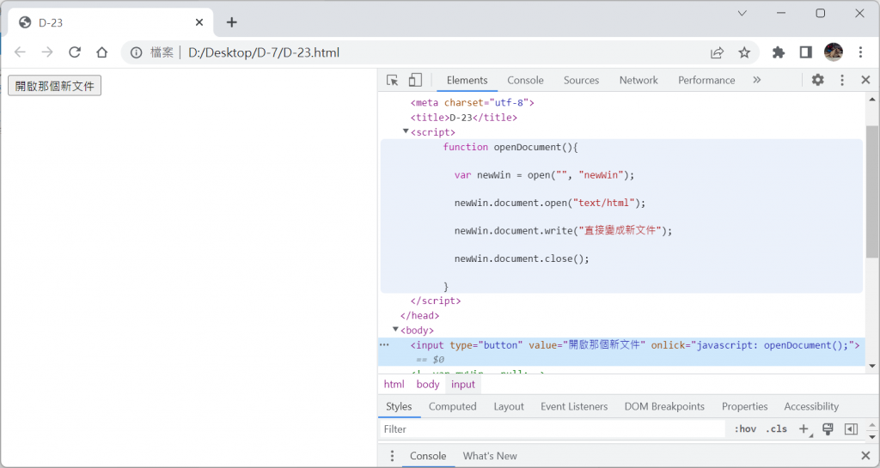Click the function openDocument code line
The image size is (880, 468).
(510, 147)
